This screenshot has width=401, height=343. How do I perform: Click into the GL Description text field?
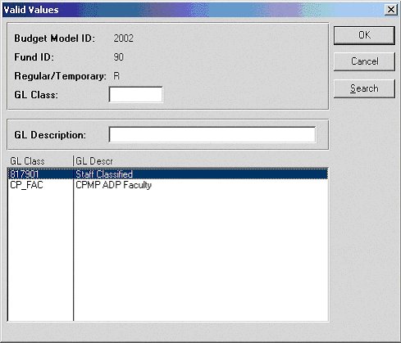(x=212, y=134)
